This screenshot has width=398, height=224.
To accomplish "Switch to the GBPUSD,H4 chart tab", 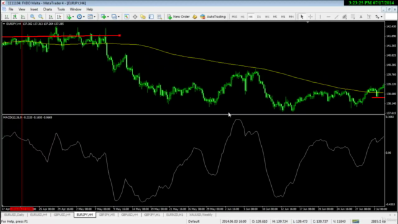I will click(62, 215).
